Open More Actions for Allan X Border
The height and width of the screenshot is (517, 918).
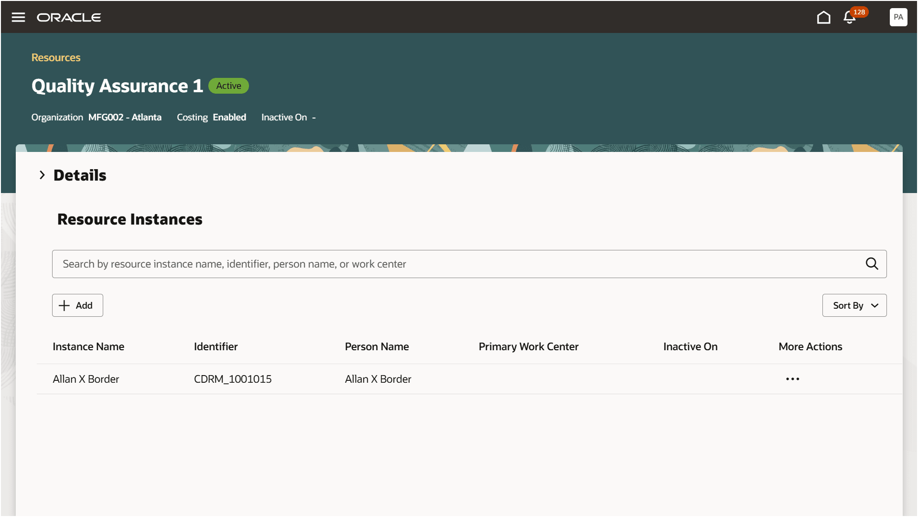coord(792,379)
